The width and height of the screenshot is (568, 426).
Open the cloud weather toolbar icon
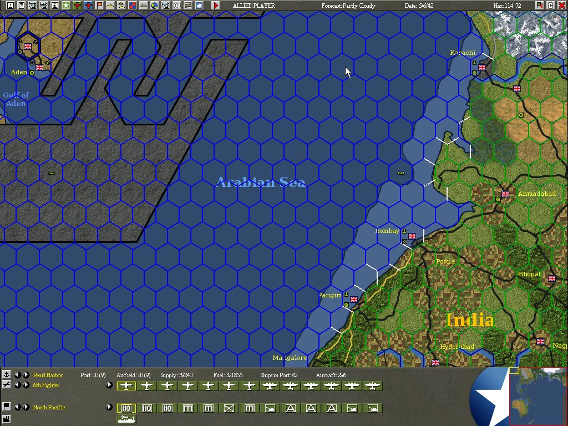(199, 6)
